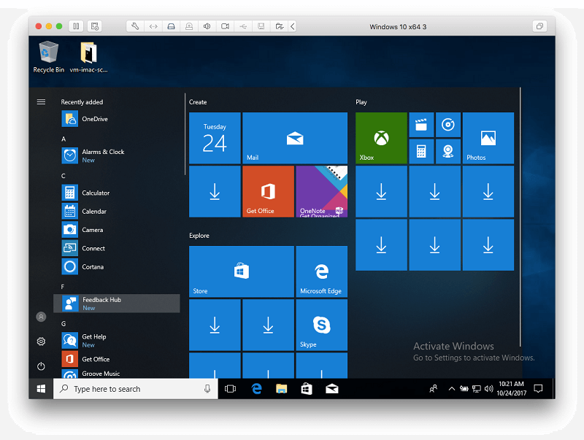Viewport: 584px width, 440px height.
Task: Open Camera from the app list
Action: point(117,230)
